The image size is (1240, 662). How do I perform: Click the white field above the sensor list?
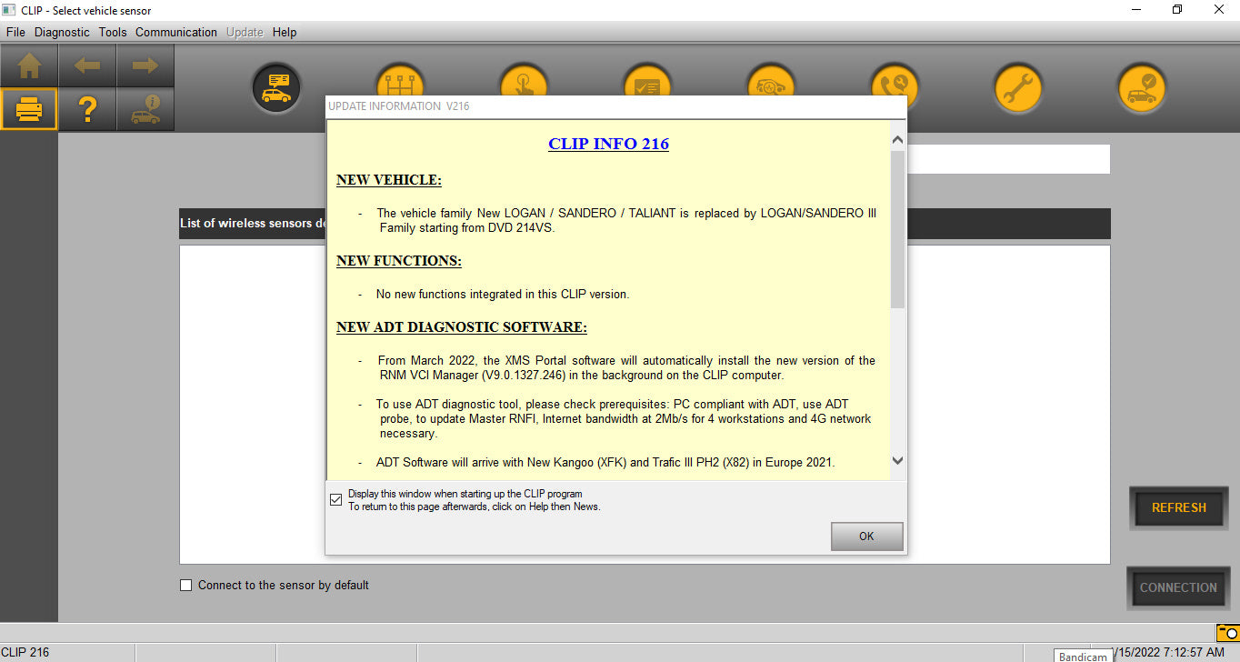point(1008,159)
